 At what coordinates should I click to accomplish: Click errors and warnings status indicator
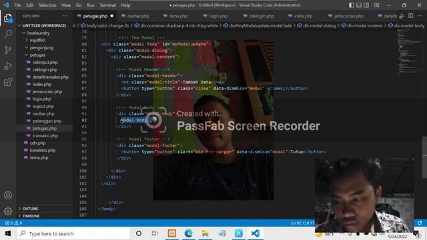coord(13,223)
